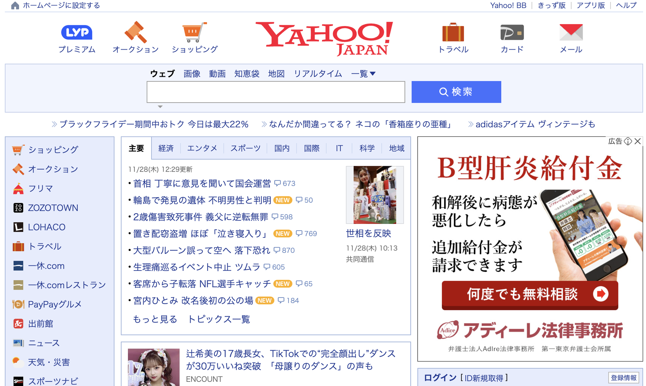646x386 pixels.
Task: Click the 何度でも無料相談 ad button
Action: pos(530,295)
